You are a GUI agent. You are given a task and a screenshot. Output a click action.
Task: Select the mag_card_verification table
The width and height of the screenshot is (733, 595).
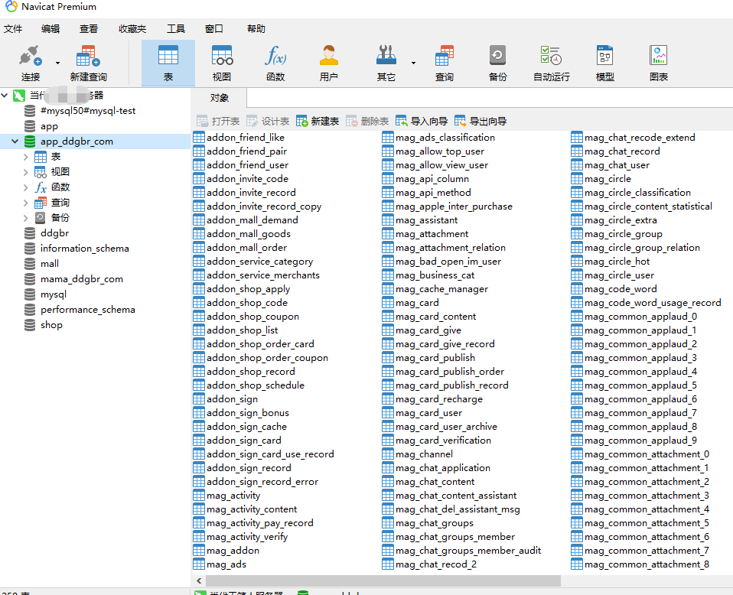(443, 441)
